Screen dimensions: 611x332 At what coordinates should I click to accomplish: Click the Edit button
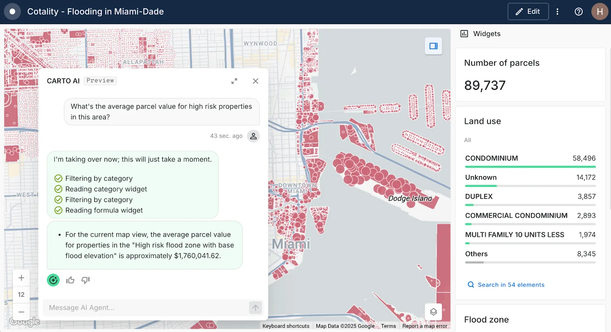click(x=528, y=12)
